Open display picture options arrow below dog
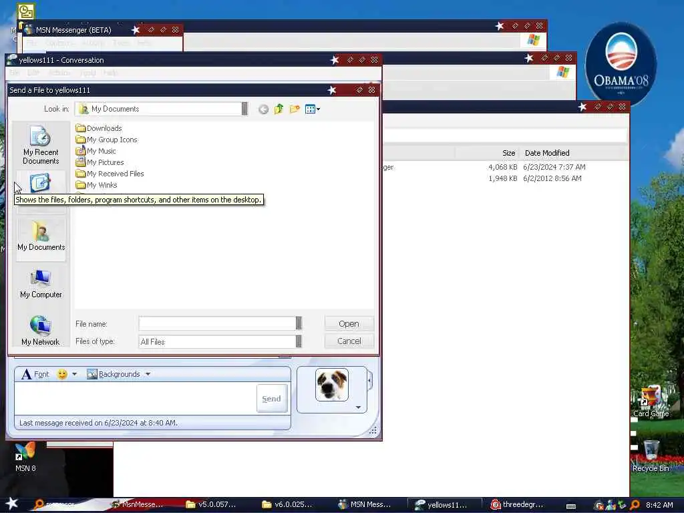The height and width of the screenshot is (513, 684). pos(358,407)
